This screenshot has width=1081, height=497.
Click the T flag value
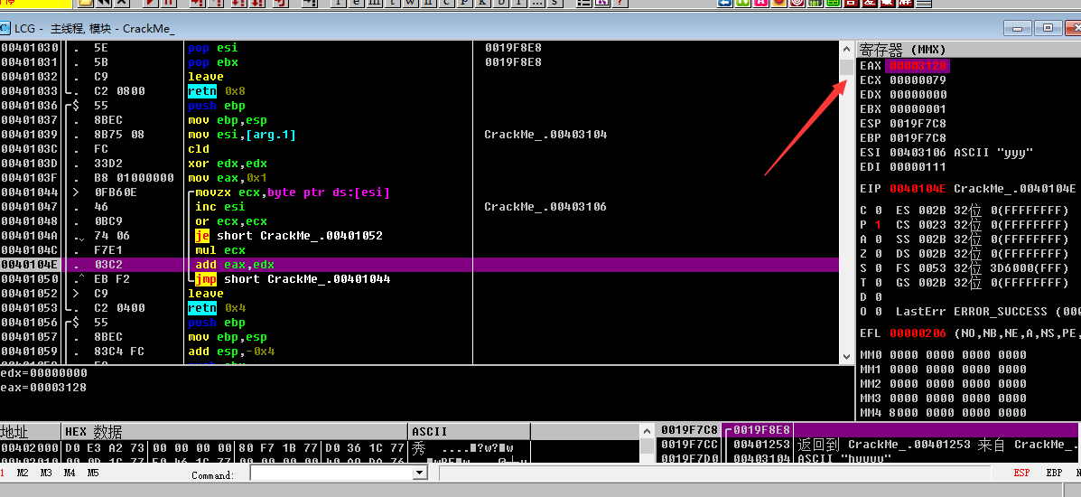[879, 282]
